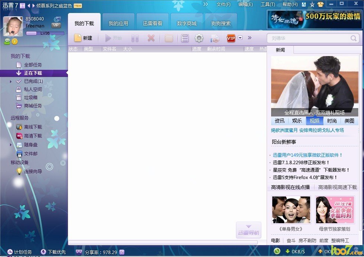The image size is (364, 257).
Task: Click the list view toolbar icon
Action: pyautogui.click(x=185, y=38)
